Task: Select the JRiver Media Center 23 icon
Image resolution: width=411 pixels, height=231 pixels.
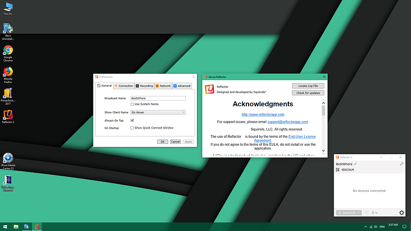Action: coord(8,161)
